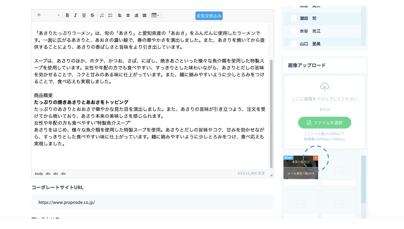Insert a numbered list
The width and height of the screenshot is (404, 229).
click(102, 15)
